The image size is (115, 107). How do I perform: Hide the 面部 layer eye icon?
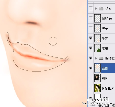click(90, 68)
